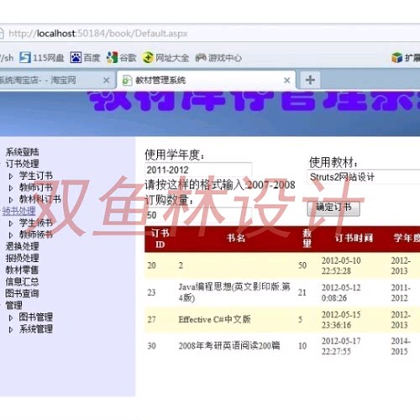Expand the 学生领书 tree arrow
This screenshot has height=420, width=420.
[11, 223]
